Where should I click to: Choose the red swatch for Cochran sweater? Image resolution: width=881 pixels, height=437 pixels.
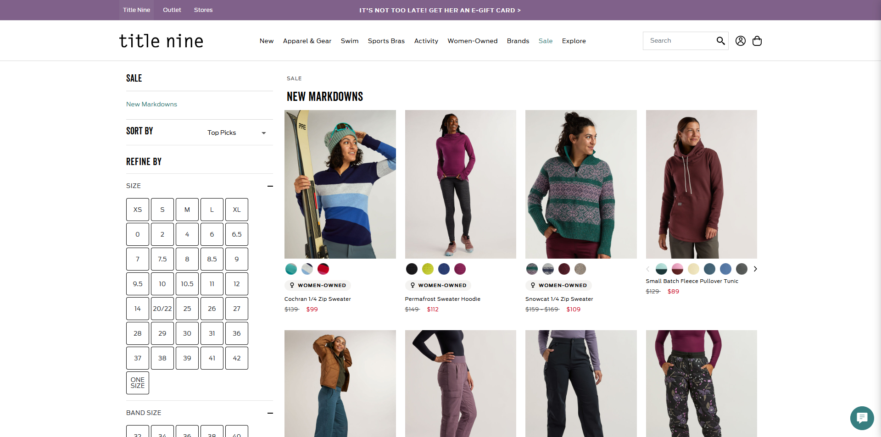pyautogui.click(x=323, y=269)
